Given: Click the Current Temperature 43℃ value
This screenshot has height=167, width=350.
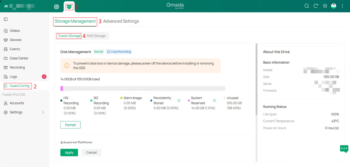Looking at the screenshot, I should point(335,121).
